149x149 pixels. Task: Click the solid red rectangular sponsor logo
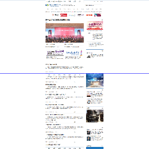(64, 15)
